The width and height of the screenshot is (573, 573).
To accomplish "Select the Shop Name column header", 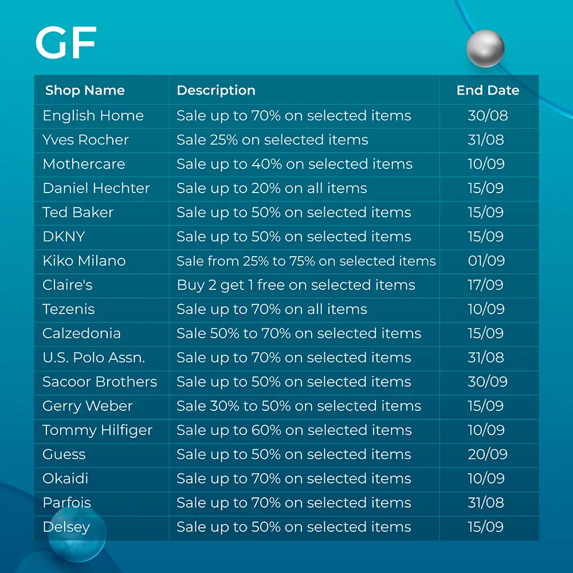I will click(x=85, y=91).
